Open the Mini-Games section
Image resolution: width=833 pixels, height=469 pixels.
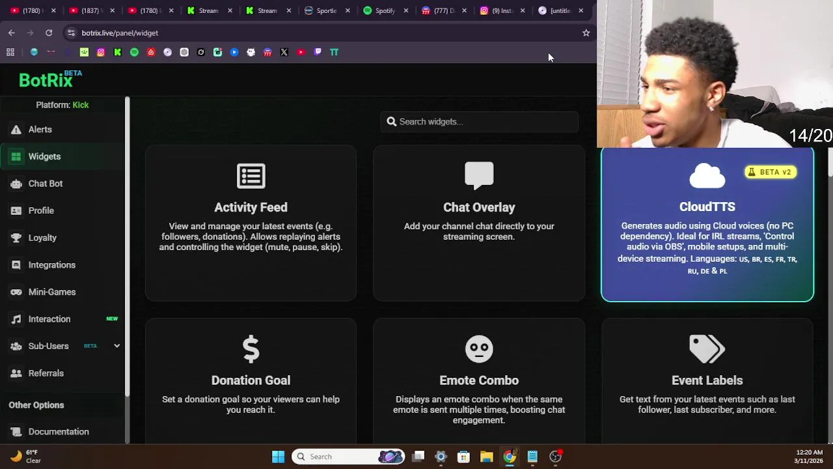pos(63,292)
